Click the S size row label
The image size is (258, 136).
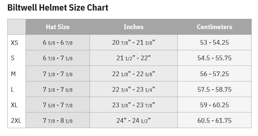tap(13, 58)
